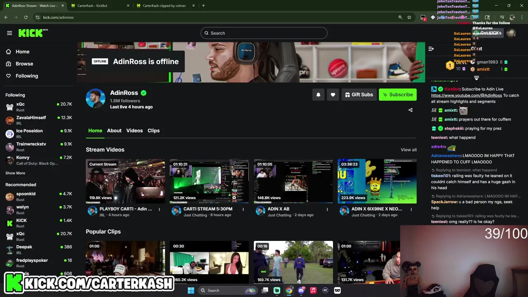Open Windows Start menu

coord(191,290)
